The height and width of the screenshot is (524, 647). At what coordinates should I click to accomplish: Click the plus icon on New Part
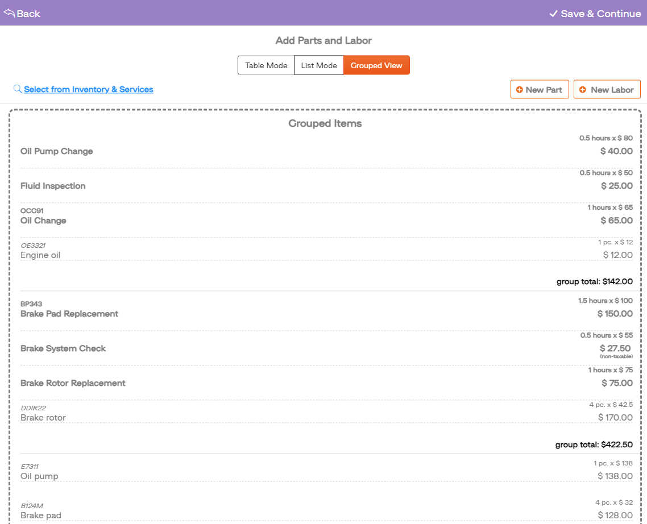tap(519, 90)
